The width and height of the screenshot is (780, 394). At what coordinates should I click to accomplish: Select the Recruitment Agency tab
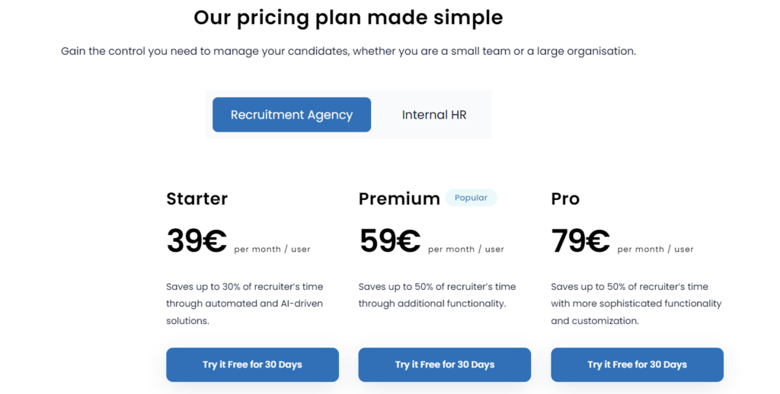point(292,115)
